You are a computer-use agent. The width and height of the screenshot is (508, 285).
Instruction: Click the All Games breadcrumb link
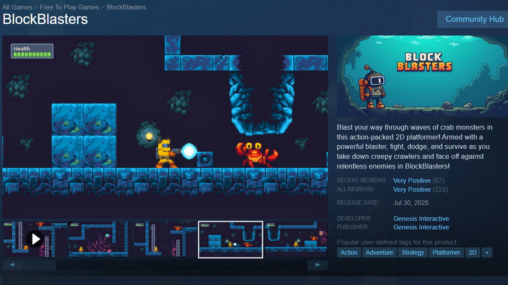[17, 7]
